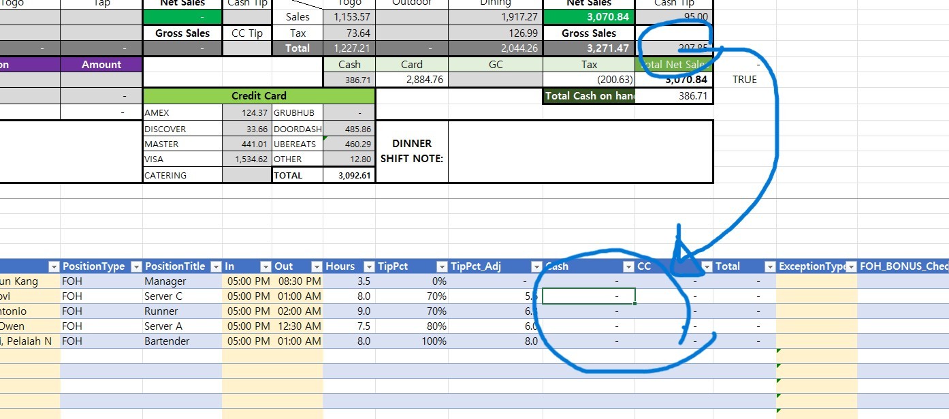Click the DISCOVER amount 33.66

(x=247, y=129)
